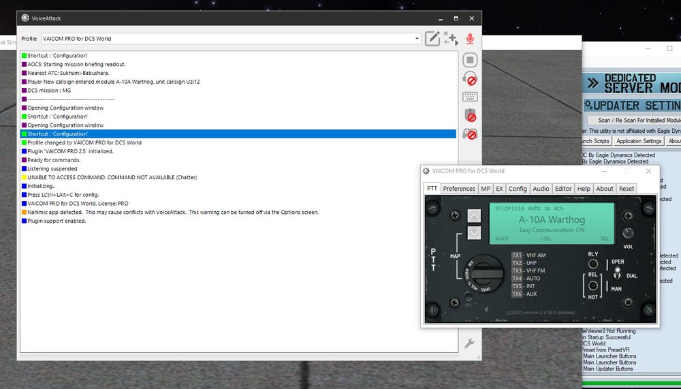Select 'Plugin support enabled.' log line
The width and height of the screenshot is (681, 389).
pos(57,221)
